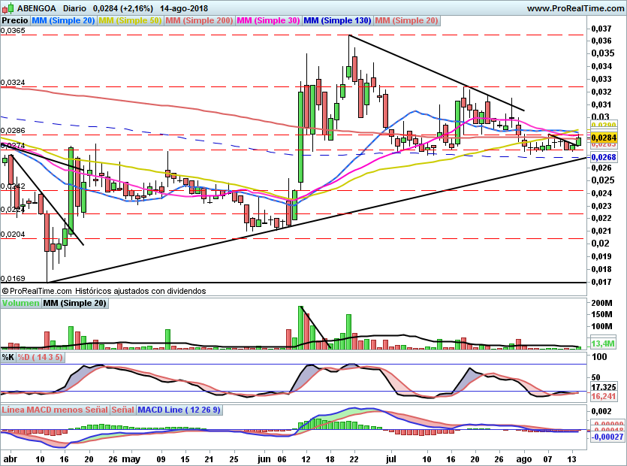Click the 'abr' month label on the time axis
This screenshot has height=466, width=627.
pos(10,459)
